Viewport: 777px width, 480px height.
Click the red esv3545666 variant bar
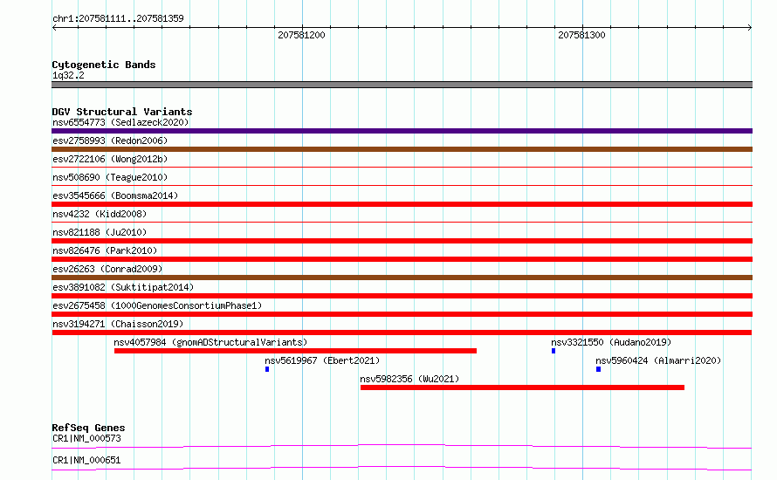tap(402, 204)
